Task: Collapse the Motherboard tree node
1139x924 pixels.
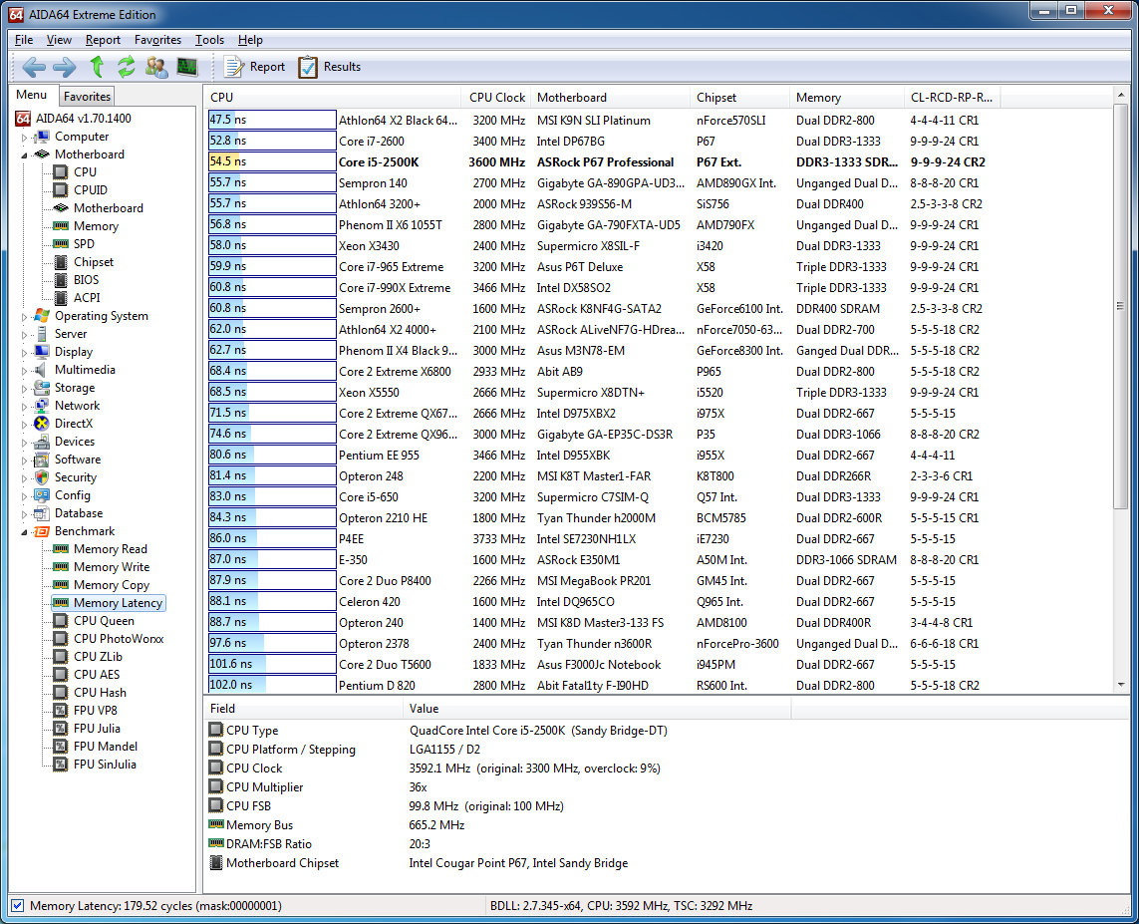Action: pos(25,155)
